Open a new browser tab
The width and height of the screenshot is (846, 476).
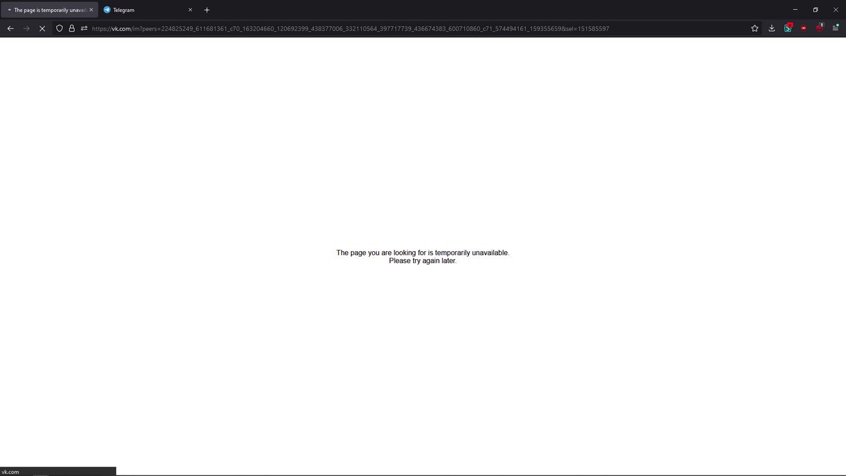tap(207, 10)
